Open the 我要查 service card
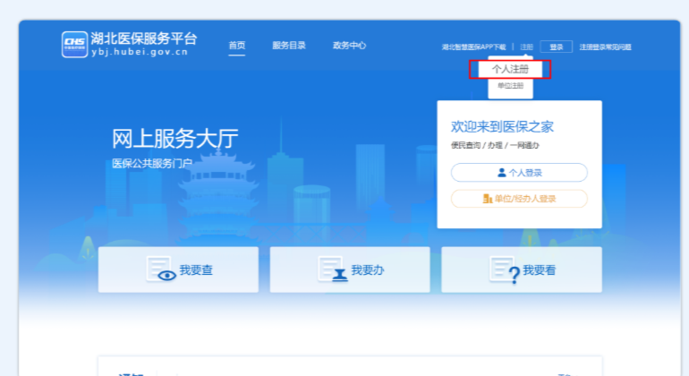Viewport: 689px width, 376px height. tap(178, 269)
